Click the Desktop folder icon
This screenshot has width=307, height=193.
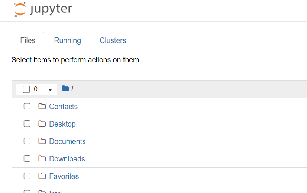42,124
